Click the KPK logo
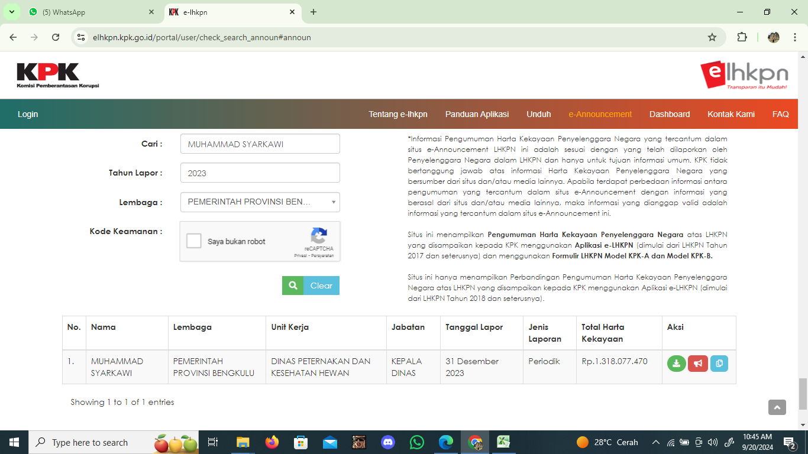 click(x=58, y=76)
